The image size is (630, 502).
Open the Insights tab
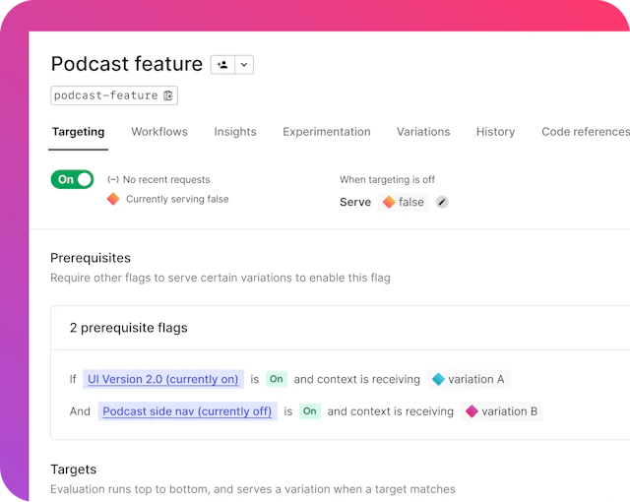[235, 132]
